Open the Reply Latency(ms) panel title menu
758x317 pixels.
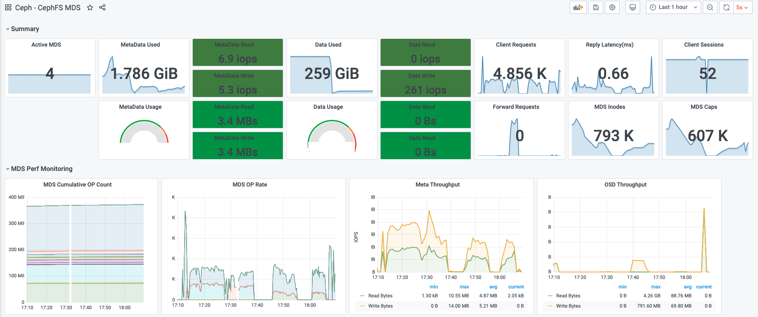point(610,45)
